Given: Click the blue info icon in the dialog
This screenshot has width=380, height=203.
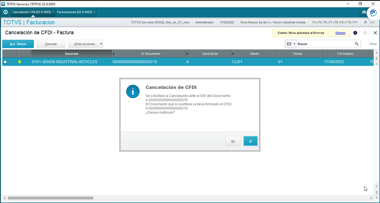Looking at the screenshot, I should point(133,91).
